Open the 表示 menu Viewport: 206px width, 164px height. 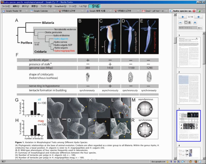[x=25, y=6]
